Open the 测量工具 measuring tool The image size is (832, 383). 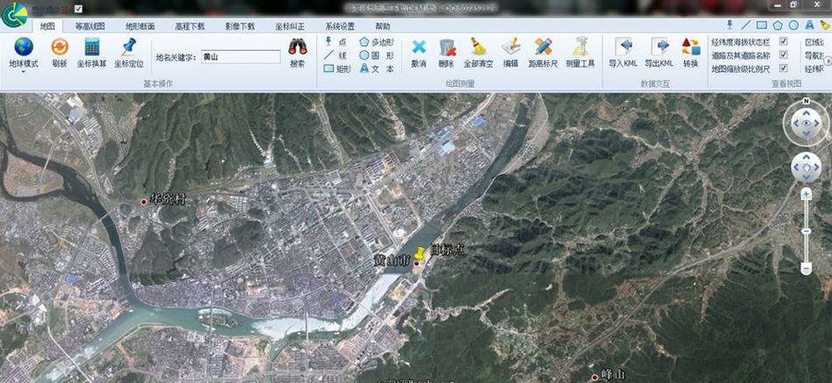(x=580, y=51)
